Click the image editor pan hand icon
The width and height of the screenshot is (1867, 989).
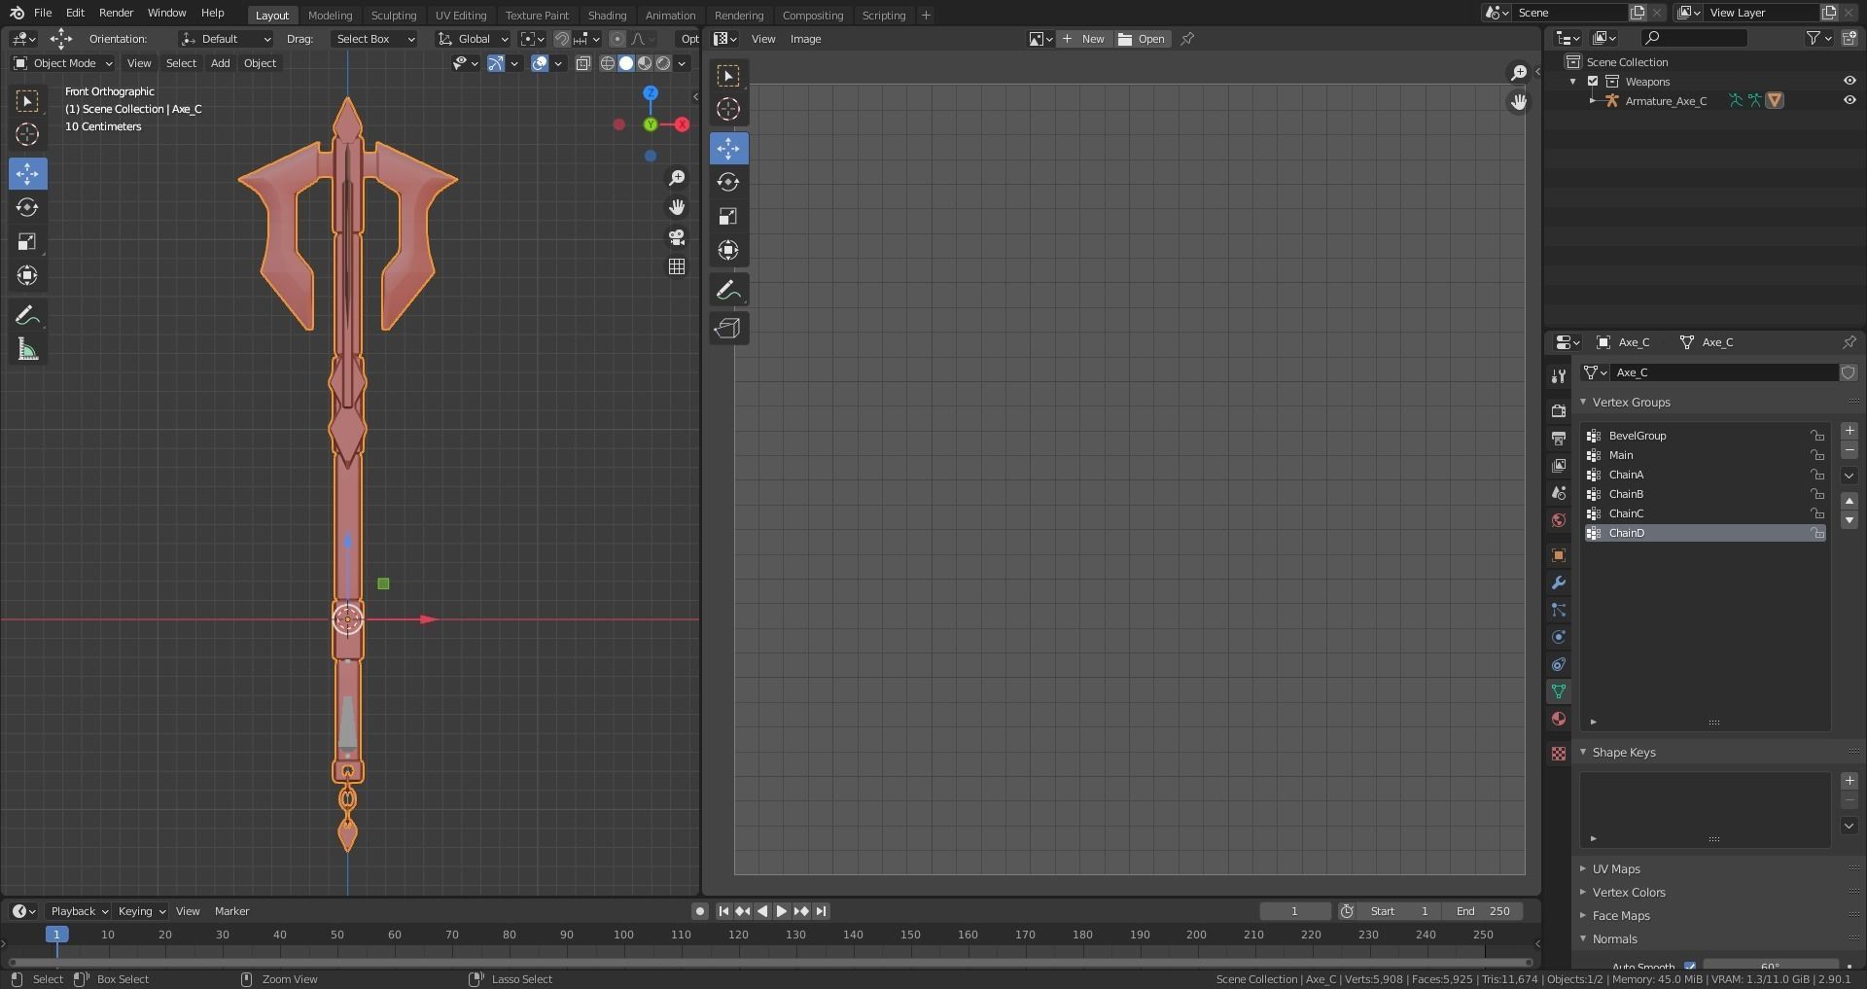point(1519,102)
